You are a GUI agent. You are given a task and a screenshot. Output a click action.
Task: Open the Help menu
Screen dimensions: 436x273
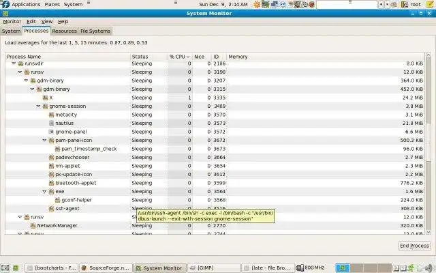[63, 21]
